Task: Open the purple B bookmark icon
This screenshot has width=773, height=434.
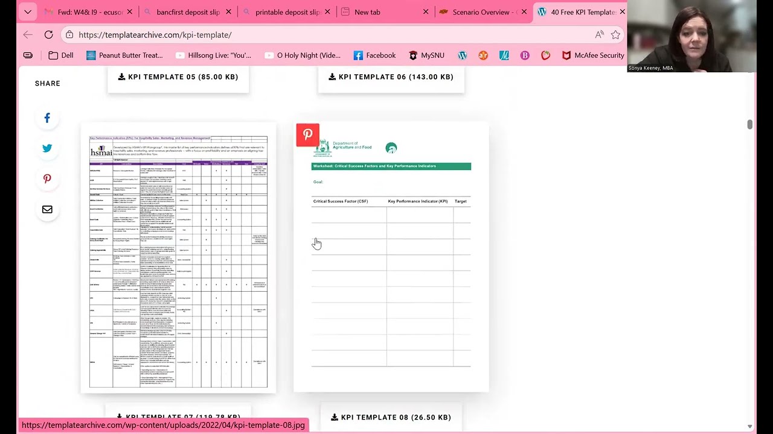Action: tap(525, 55)
